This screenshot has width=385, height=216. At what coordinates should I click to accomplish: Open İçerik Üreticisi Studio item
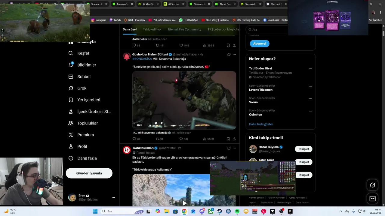pyautogui.click(x=90, y=111)
